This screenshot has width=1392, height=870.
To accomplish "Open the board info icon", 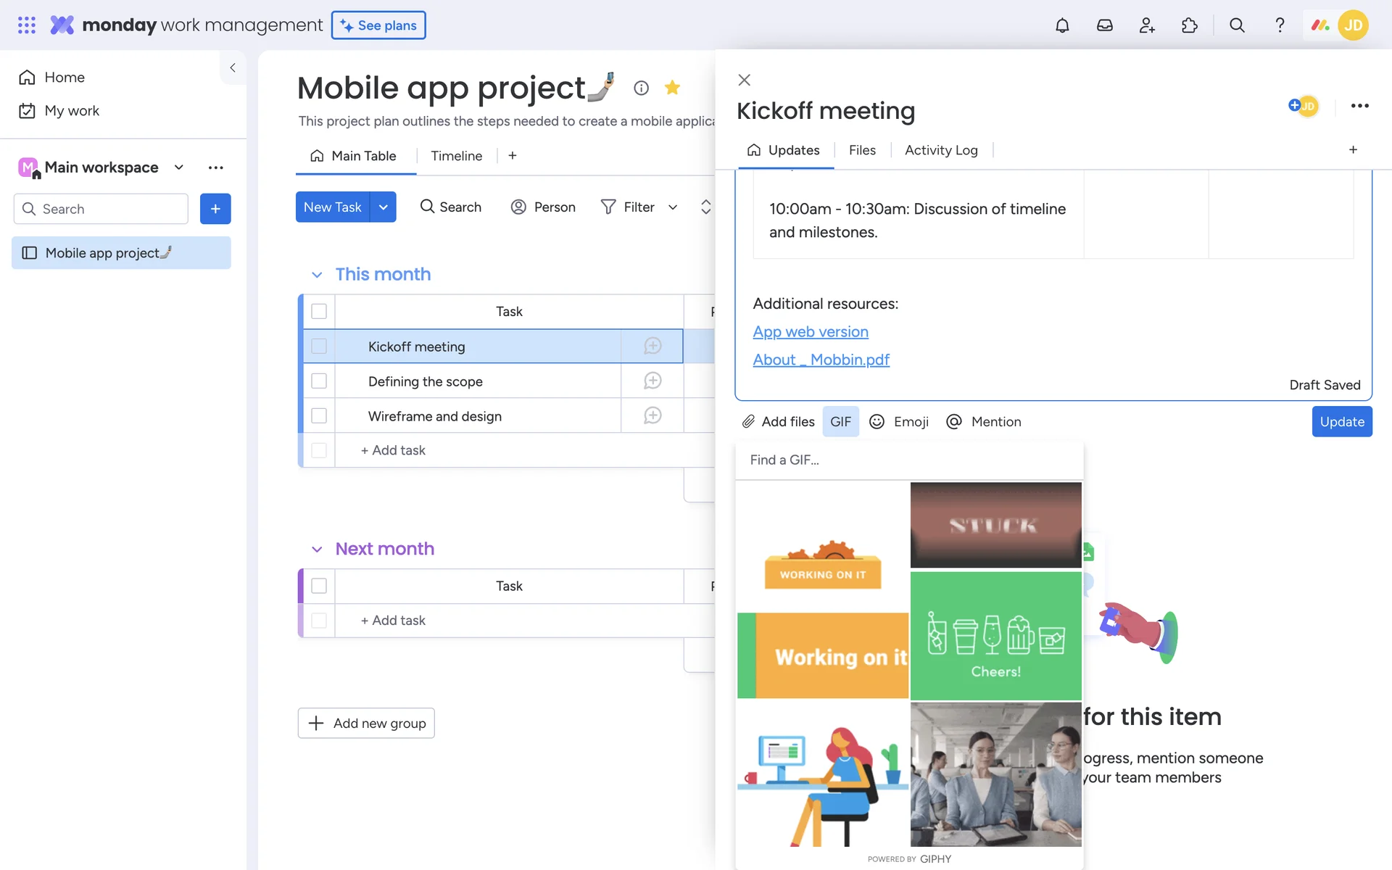I will (x=641, y=88).
